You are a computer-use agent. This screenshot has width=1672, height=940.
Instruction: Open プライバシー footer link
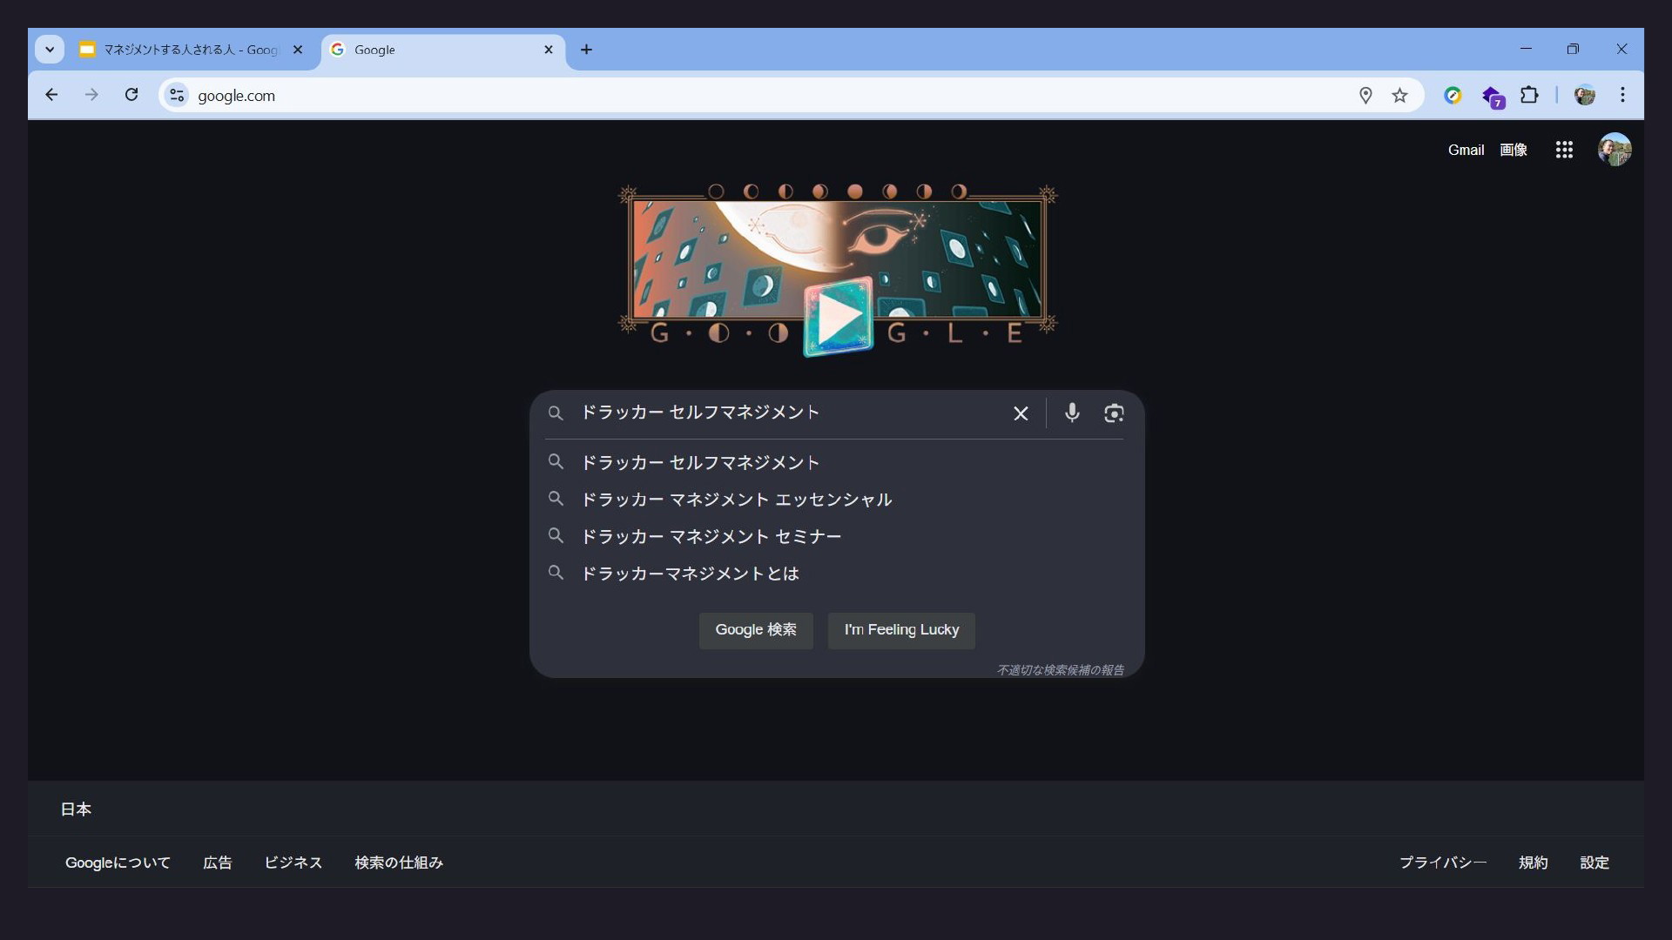pyautogui.click(x=1443, y=863)
